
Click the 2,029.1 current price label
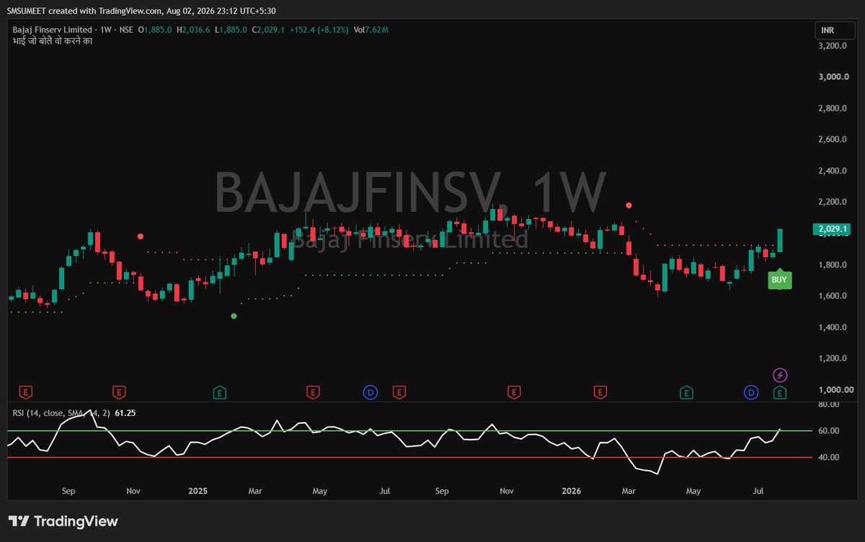click(832, 229)
